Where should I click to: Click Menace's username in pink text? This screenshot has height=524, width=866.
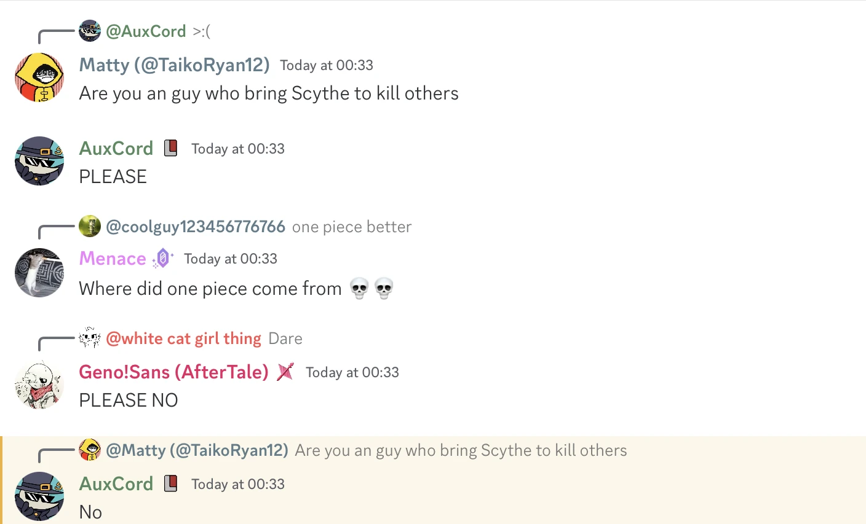pos(113,258)
